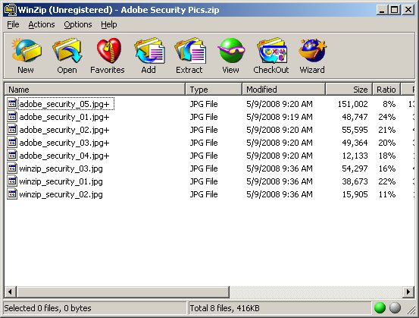The height and width of the screenshot is (318, 419).
Task: Sort by the Modified column header
Action: pos(283,89)
